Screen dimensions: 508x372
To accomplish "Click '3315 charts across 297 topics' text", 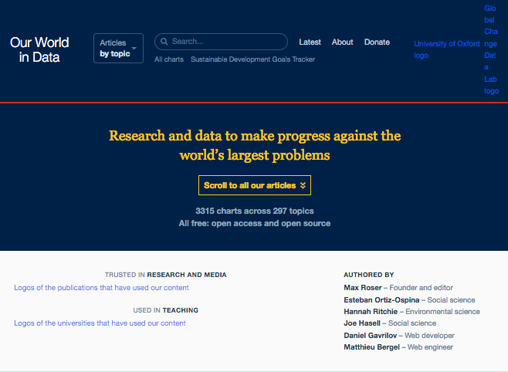I will click(255, 211).
